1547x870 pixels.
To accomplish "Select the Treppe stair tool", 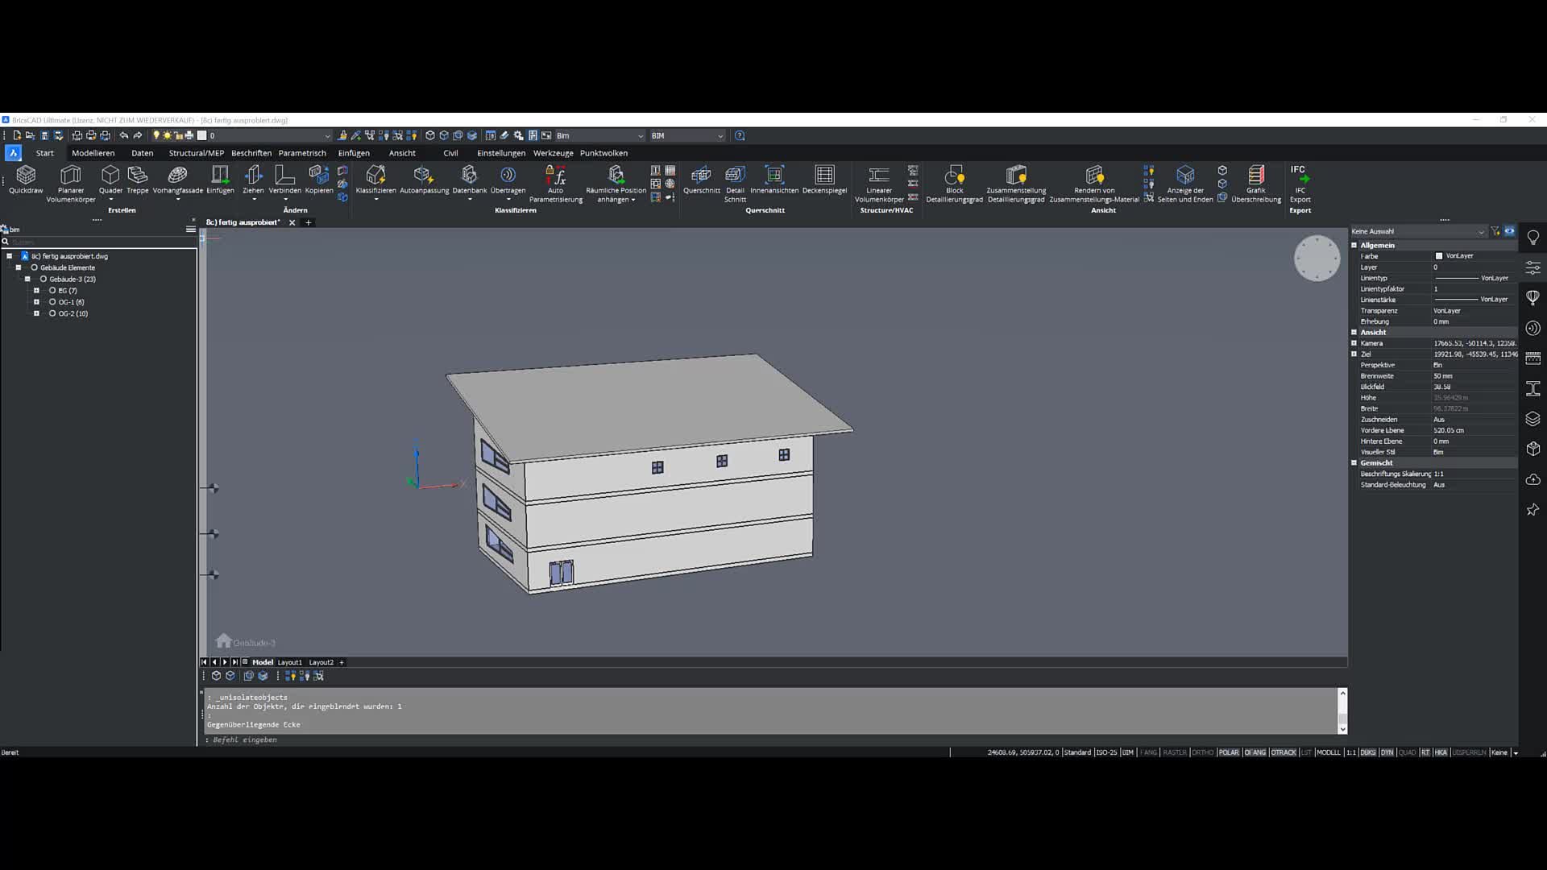I will point(138,180).
